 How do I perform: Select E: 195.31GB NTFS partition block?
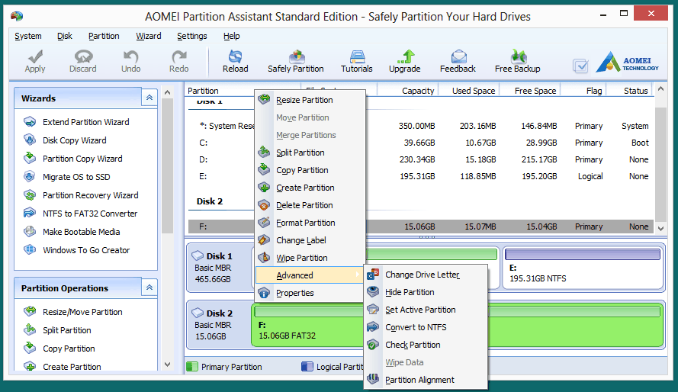coord(583,268)
